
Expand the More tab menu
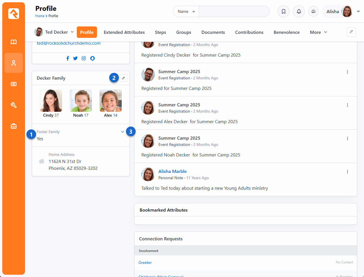[318, 32]
